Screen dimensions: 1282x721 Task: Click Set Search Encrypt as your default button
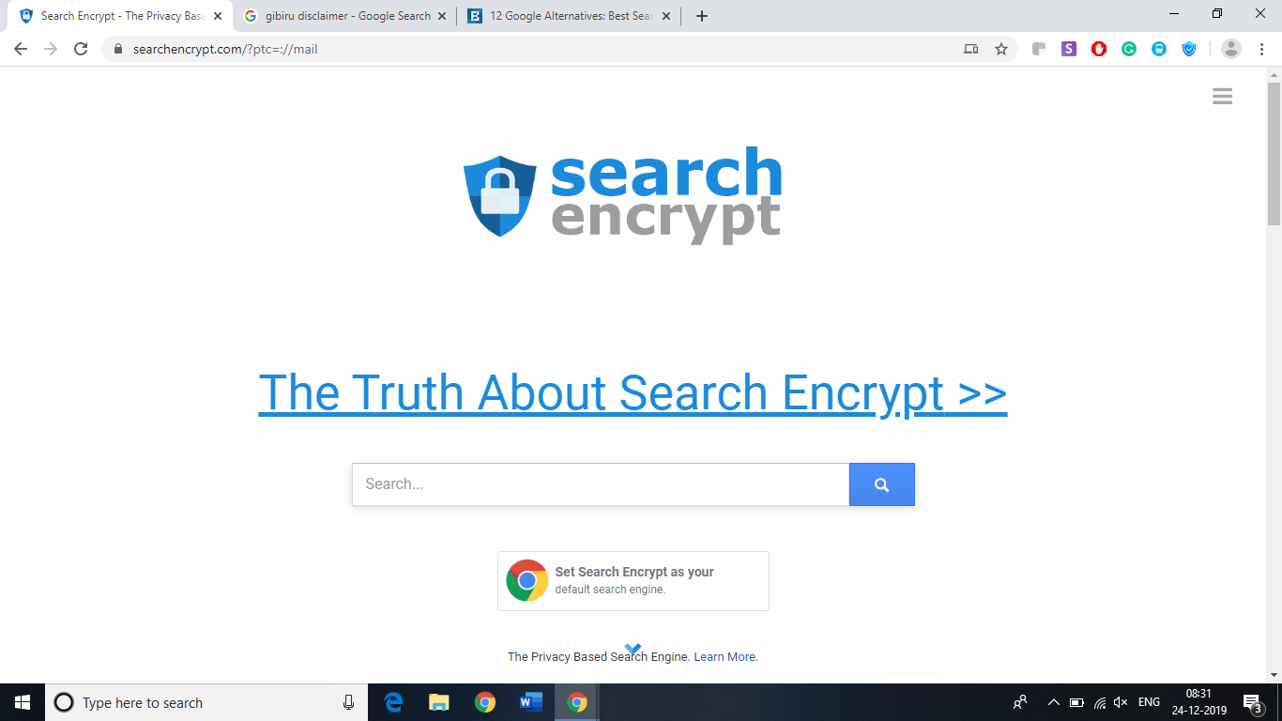pos(633,581)
